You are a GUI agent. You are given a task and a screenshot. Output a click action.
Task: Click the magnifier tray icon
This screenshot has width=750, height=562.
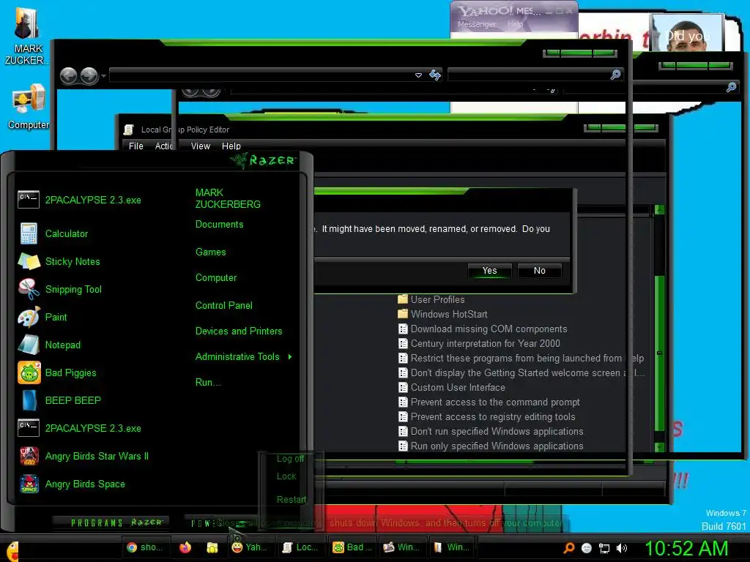pos(568,548)
